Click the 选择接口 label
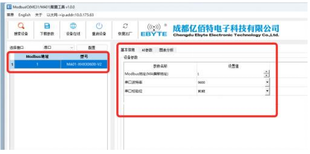Image resolution: width=310 pixels, height=154 pixels. click(17, 48)
